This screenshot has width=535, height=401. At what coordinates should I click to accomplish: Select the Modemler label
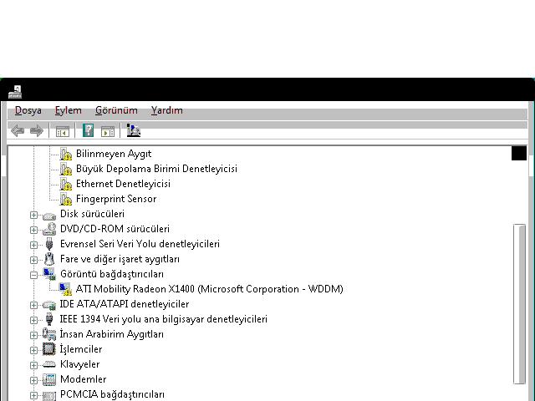point(84,379)
